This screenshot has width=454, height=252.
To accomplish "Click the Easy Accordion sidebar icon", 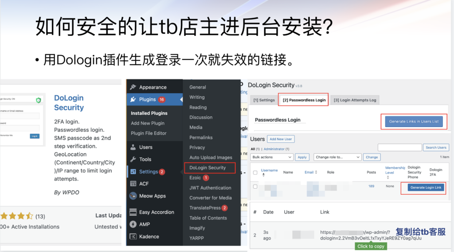I will [x=133, y=212].
